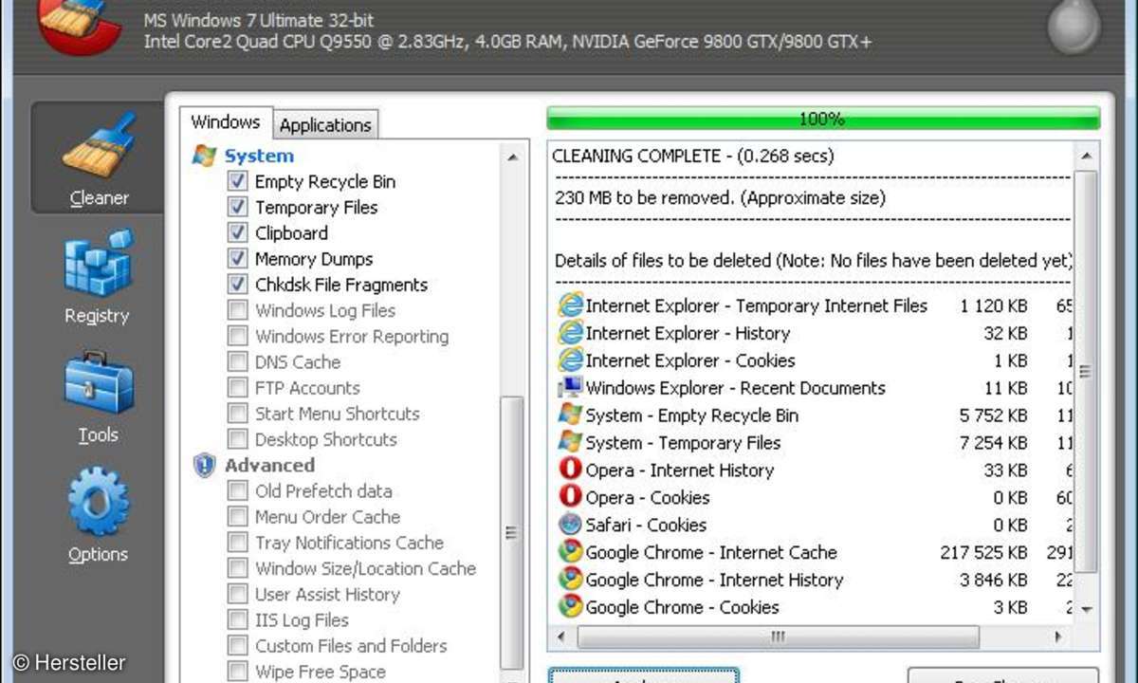Click the Piriform pear logo in the header
Screen dimensions: 1138x683
[x=1074, y=27]
